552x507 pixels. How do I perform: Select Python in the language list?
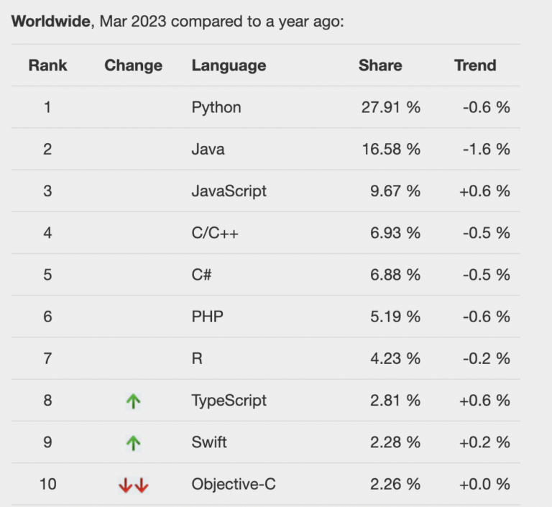point(216,107)
